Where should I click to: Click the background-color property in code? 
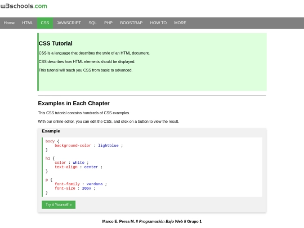73,145
